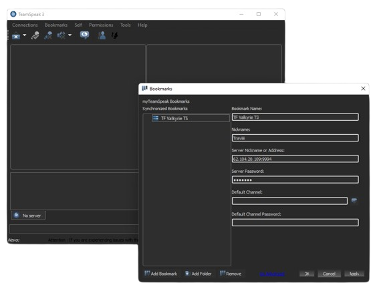Viewport: 377px width, 295px height.
Task: Maximize the TeamSpeak 3 window
Action: tap(259, 14)
